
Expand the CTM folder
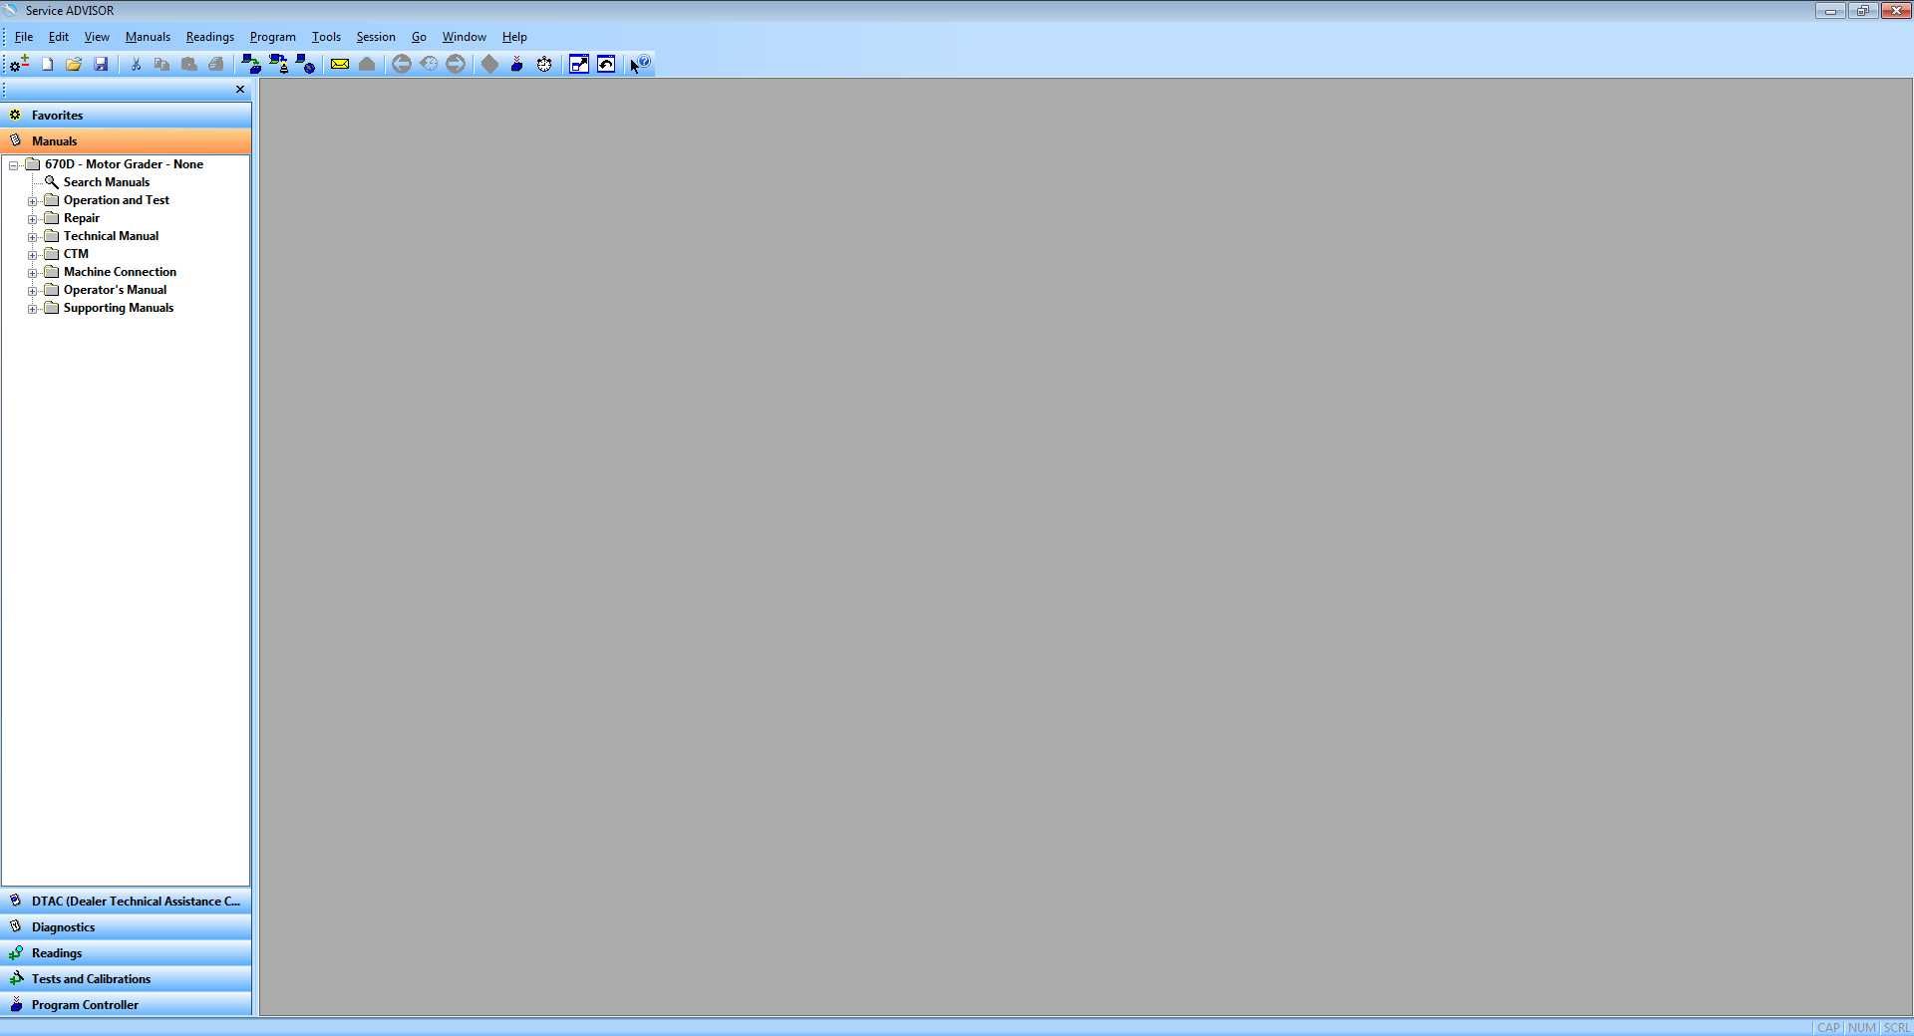coord(33,255)
